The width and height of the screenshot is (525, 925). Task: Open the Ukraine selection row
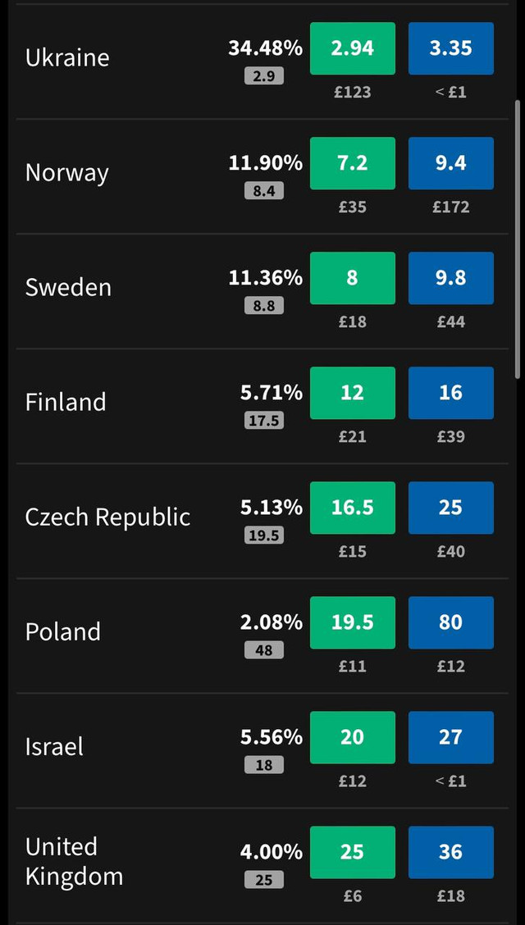click(x=67, y=57)
